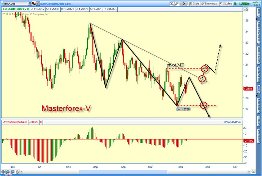
Task: Open the Studies menu
Action: click(226, 3)
